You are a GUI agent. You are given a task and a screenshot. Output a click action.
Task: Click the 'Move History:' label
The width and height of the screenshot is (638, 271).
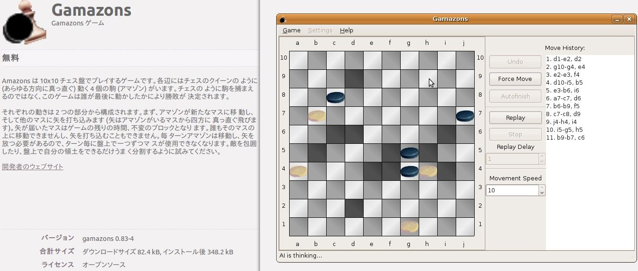coord(565,48)
